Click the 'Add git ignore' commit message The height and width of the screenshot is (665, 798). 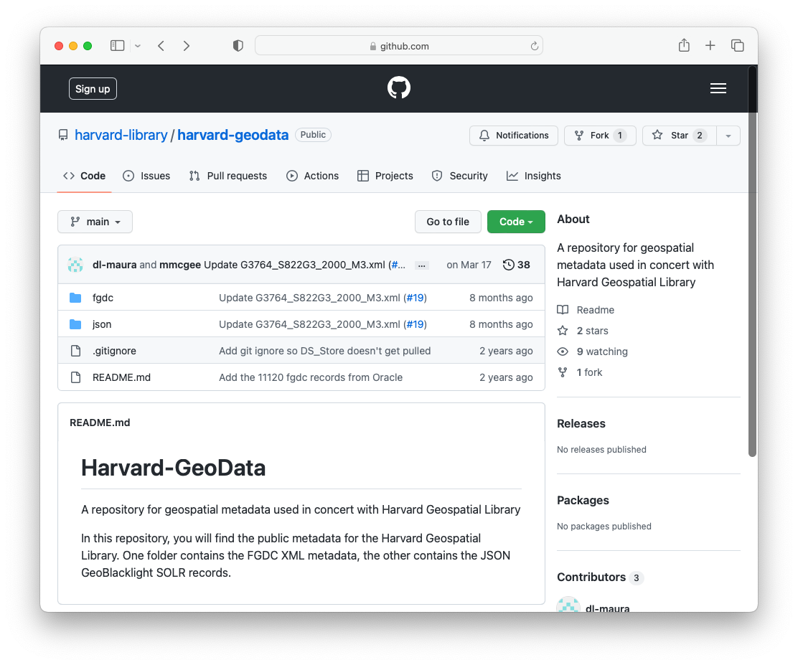click(x=324, y=351)
